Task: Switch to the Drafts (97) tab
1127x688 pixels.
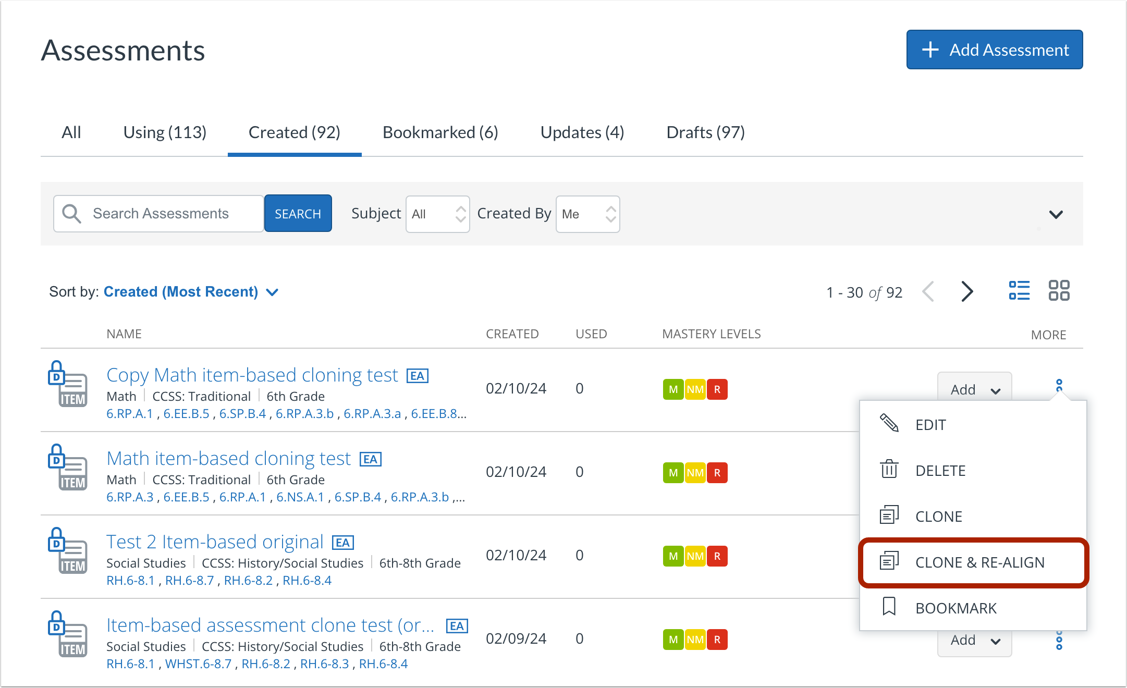Action: tap(705, 132)
